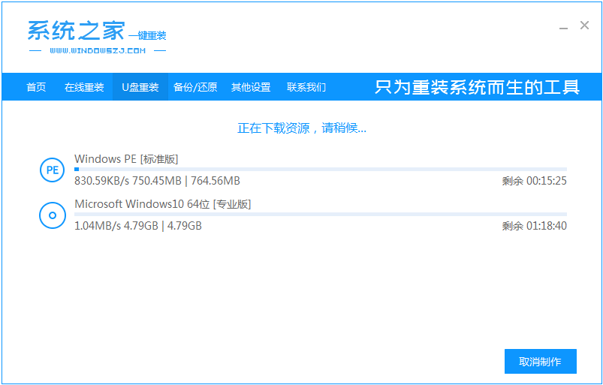
Task: Click the 正在下载资源 status message
Action: tap(302, 128)
